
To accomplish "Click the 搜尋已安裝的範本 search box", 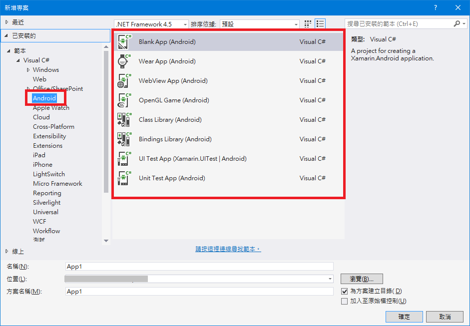I will pos(399,24).
